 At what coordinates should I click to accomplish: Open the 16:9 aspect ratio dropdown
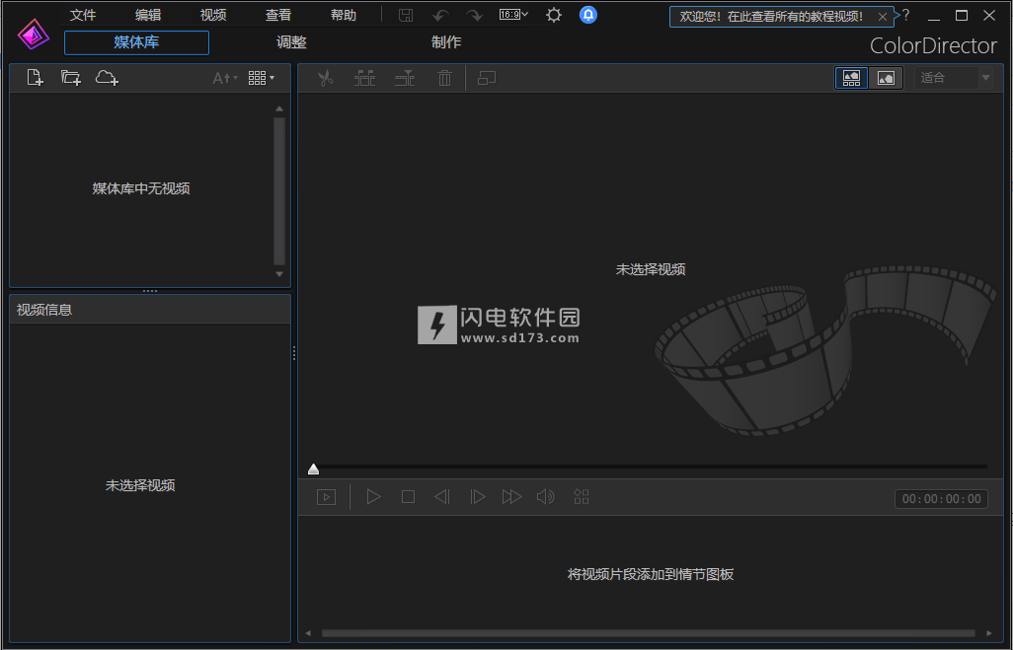(513, 14)
